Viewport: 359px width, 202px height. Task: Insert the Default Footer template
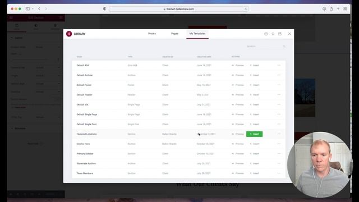coord(255,85)
